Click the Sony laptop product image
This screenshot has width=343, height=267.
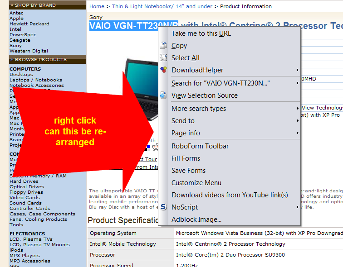(x=141, y=90)
